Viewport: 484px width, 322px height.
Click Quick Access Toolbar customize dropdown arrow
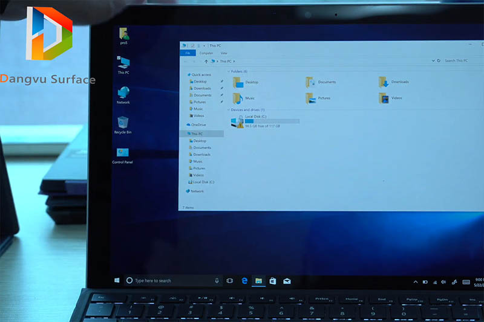(x=204, y=45)
